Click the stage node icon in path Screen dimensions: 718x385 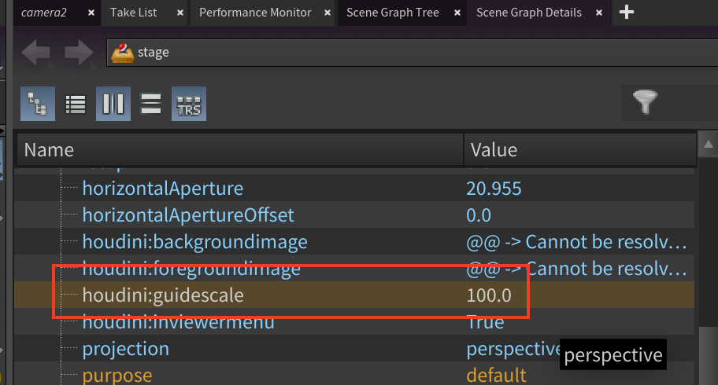tap(122, 53)
